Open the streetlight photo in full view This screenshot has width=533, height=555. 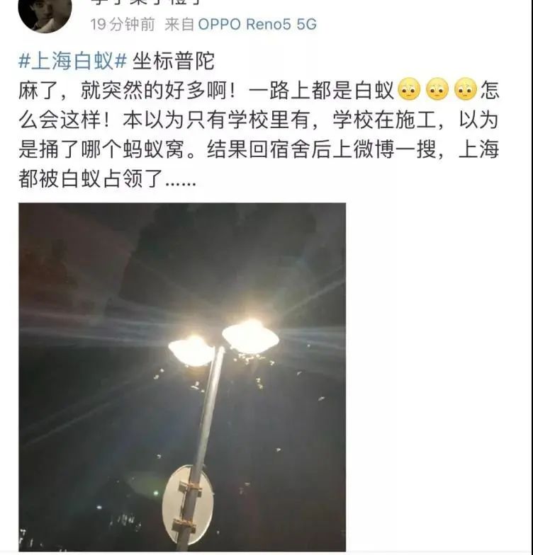182,377
